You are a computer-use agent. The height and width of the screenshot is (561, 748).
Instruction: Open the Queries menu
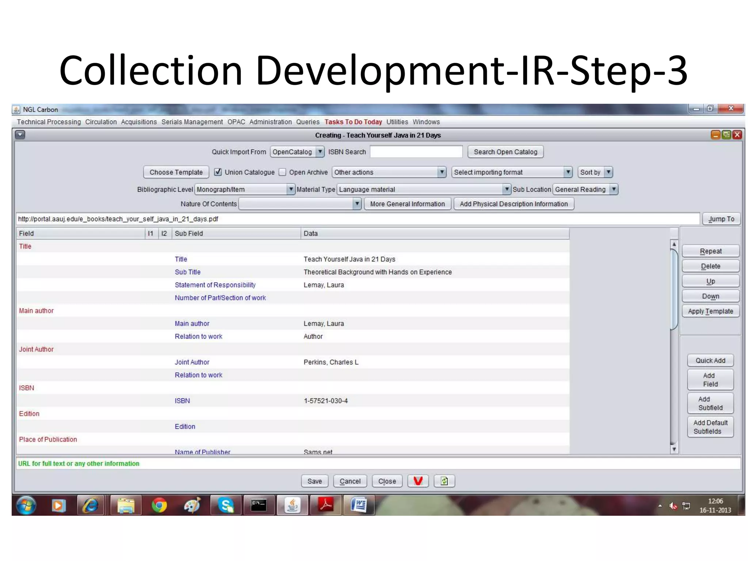[x=308, y=122]
